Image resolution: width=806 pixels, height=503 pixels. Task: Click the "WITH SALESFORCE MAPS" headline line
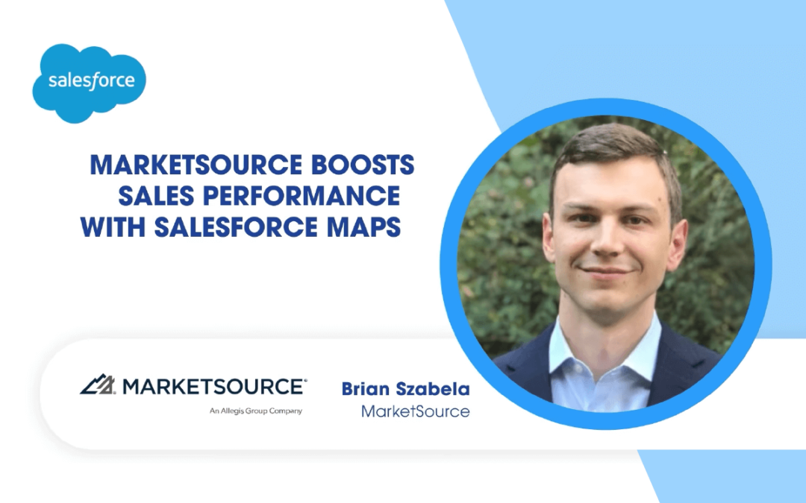click(240, 227)
